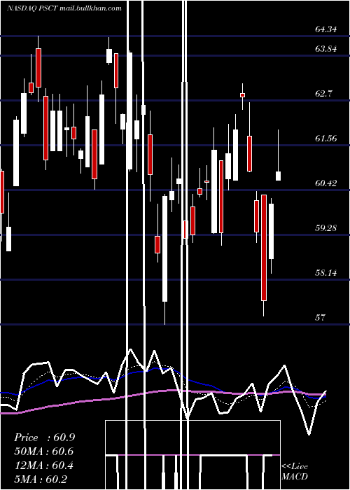The width and height of the screenshot is (350, 490).
Task: Click the <<Live MACD label
Action: [295, 471]
